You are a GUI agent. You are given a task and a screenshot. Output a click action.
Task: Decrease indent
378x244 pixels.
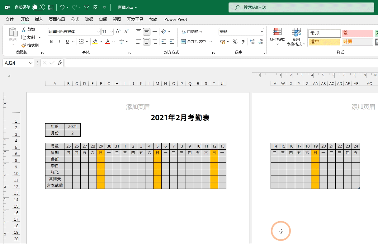[163, 42]
